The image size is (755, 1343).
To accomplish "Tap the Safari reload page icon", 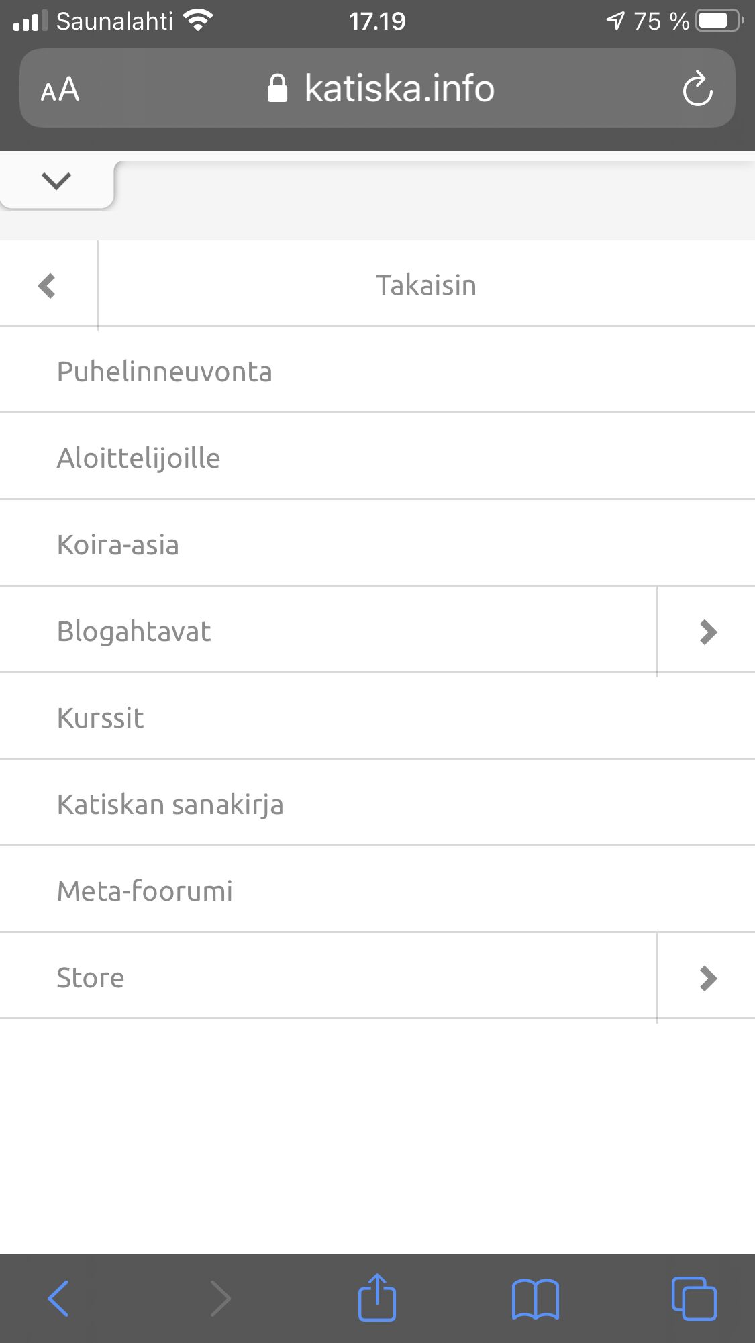I will [697, 89].
